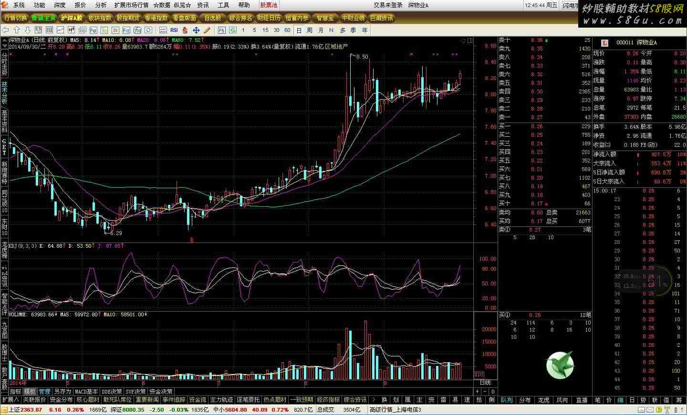Screen dimensions: 687x415
Task: Click the 龙虎榜 sidebar tab
Action: coord(4,250)
